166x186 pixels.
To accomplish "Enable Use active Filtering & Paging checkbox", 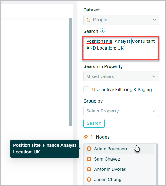I will (x=86, y=89).
